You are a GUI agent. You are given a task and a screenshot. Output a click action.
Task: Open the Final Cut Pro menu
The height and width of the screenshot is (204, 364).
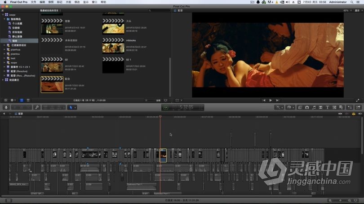pos(18,2)
